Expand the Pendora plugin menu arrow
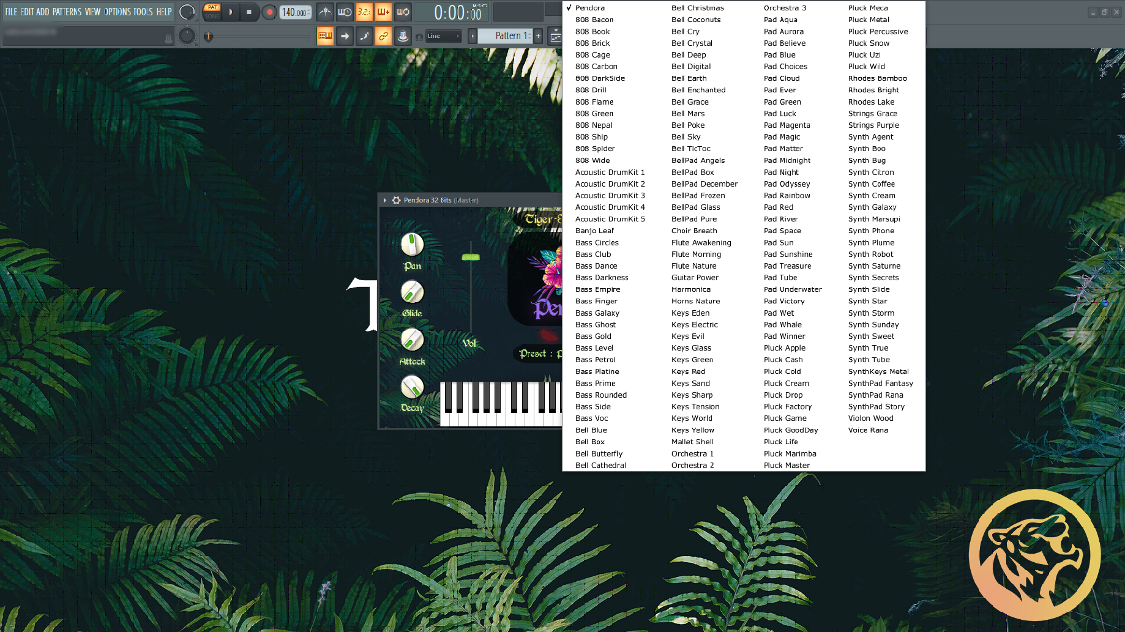1125x632 pixels. click(385, 200)
